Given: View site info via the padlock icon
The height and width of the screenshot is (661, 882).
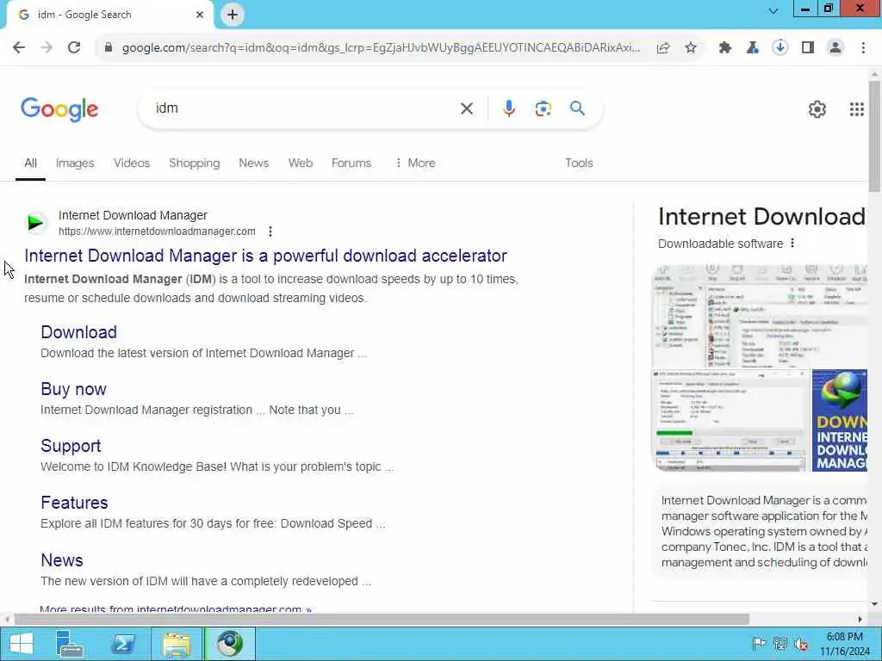Looking at the screenshot, I should (109, 48).
